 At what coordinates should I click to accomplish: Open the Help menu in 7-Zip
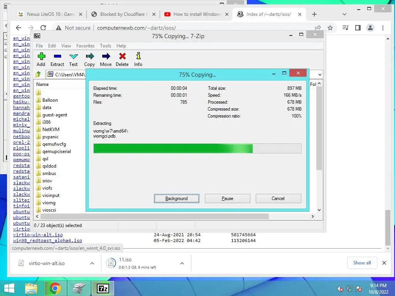[121, 46]
